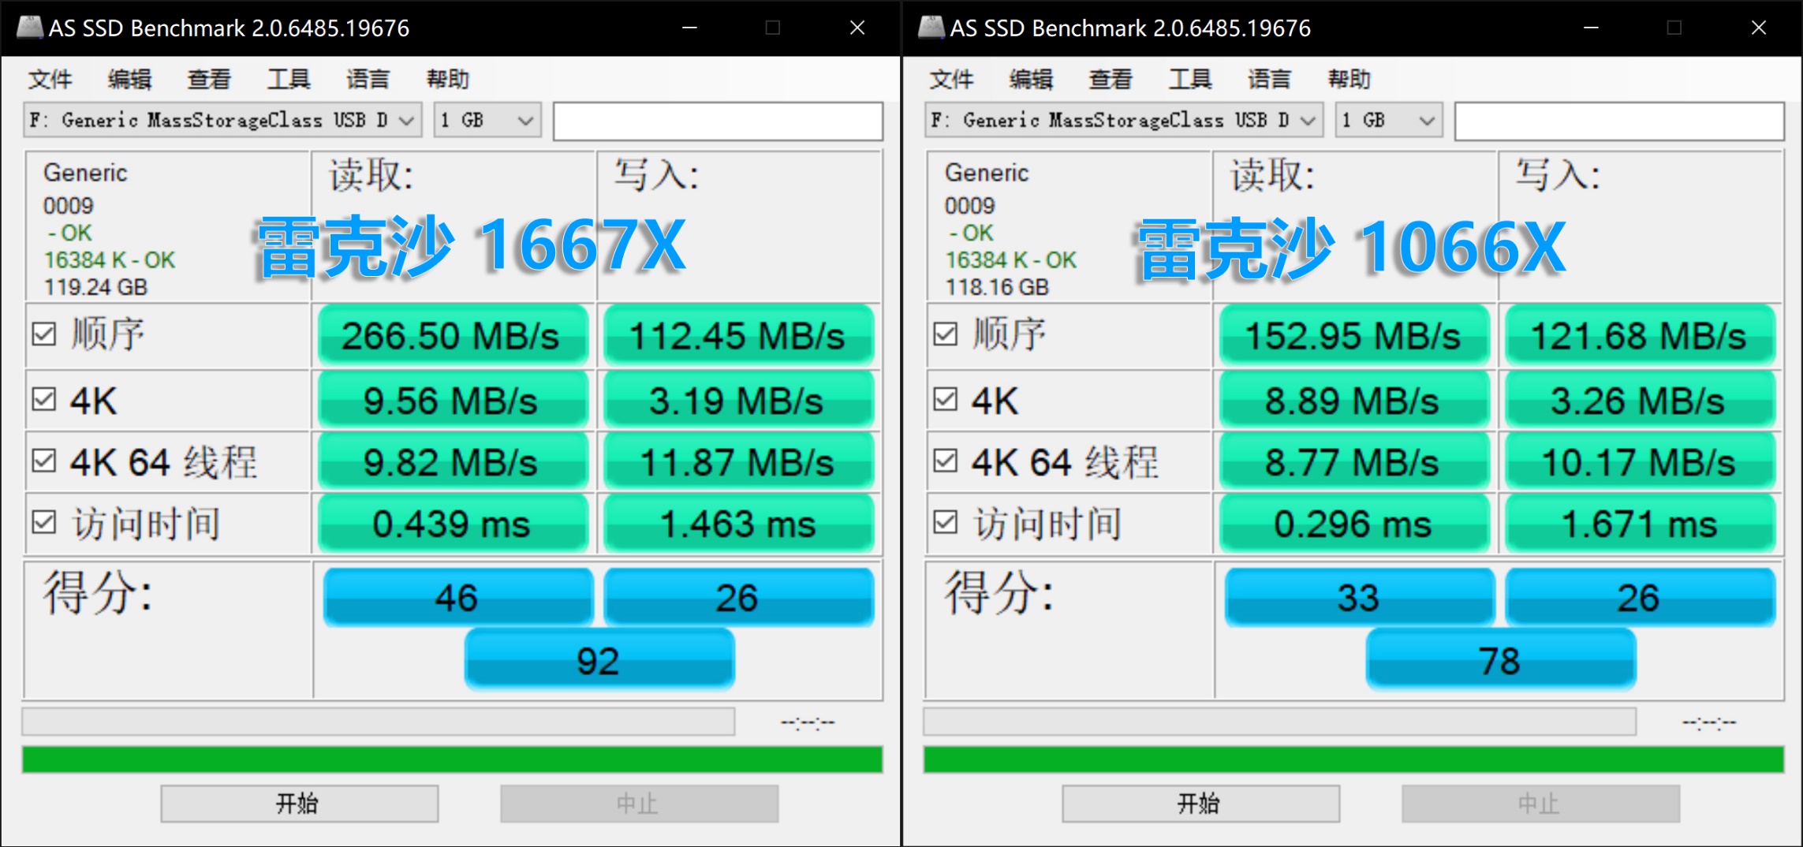Toggle the 4K 64 线程 checkbox in left window

(x=44, y=460)
